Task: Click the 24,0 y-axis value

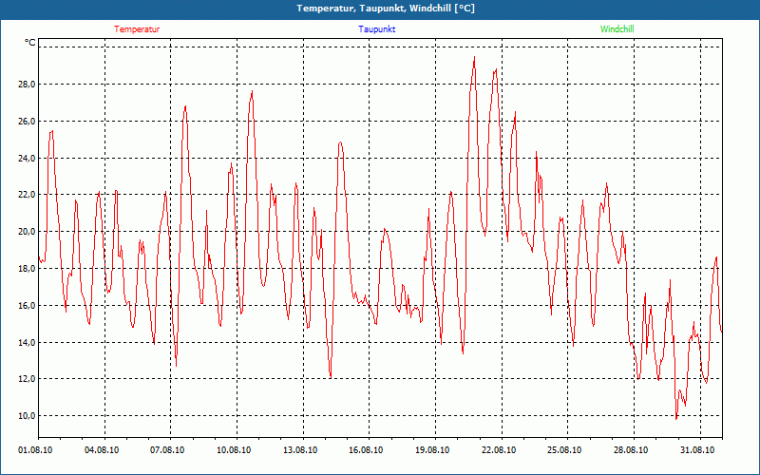Action: (x=27, y=158)
